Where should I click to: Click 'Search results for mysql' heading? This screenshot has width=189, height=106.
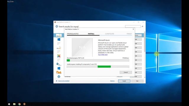(69, 26)
